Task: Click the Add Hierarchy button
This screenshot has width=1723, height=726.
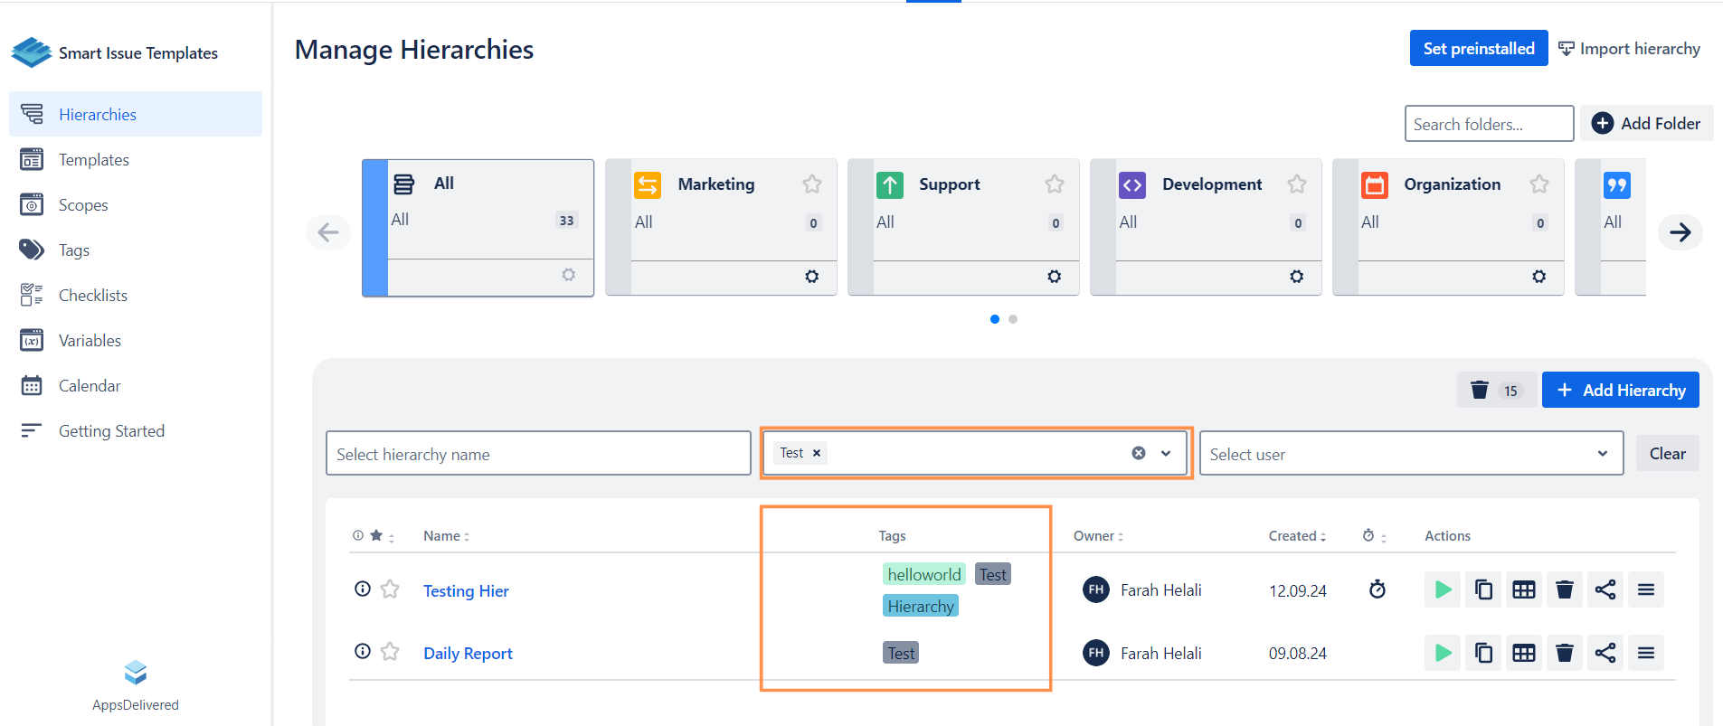Action: click(1620, 391)
